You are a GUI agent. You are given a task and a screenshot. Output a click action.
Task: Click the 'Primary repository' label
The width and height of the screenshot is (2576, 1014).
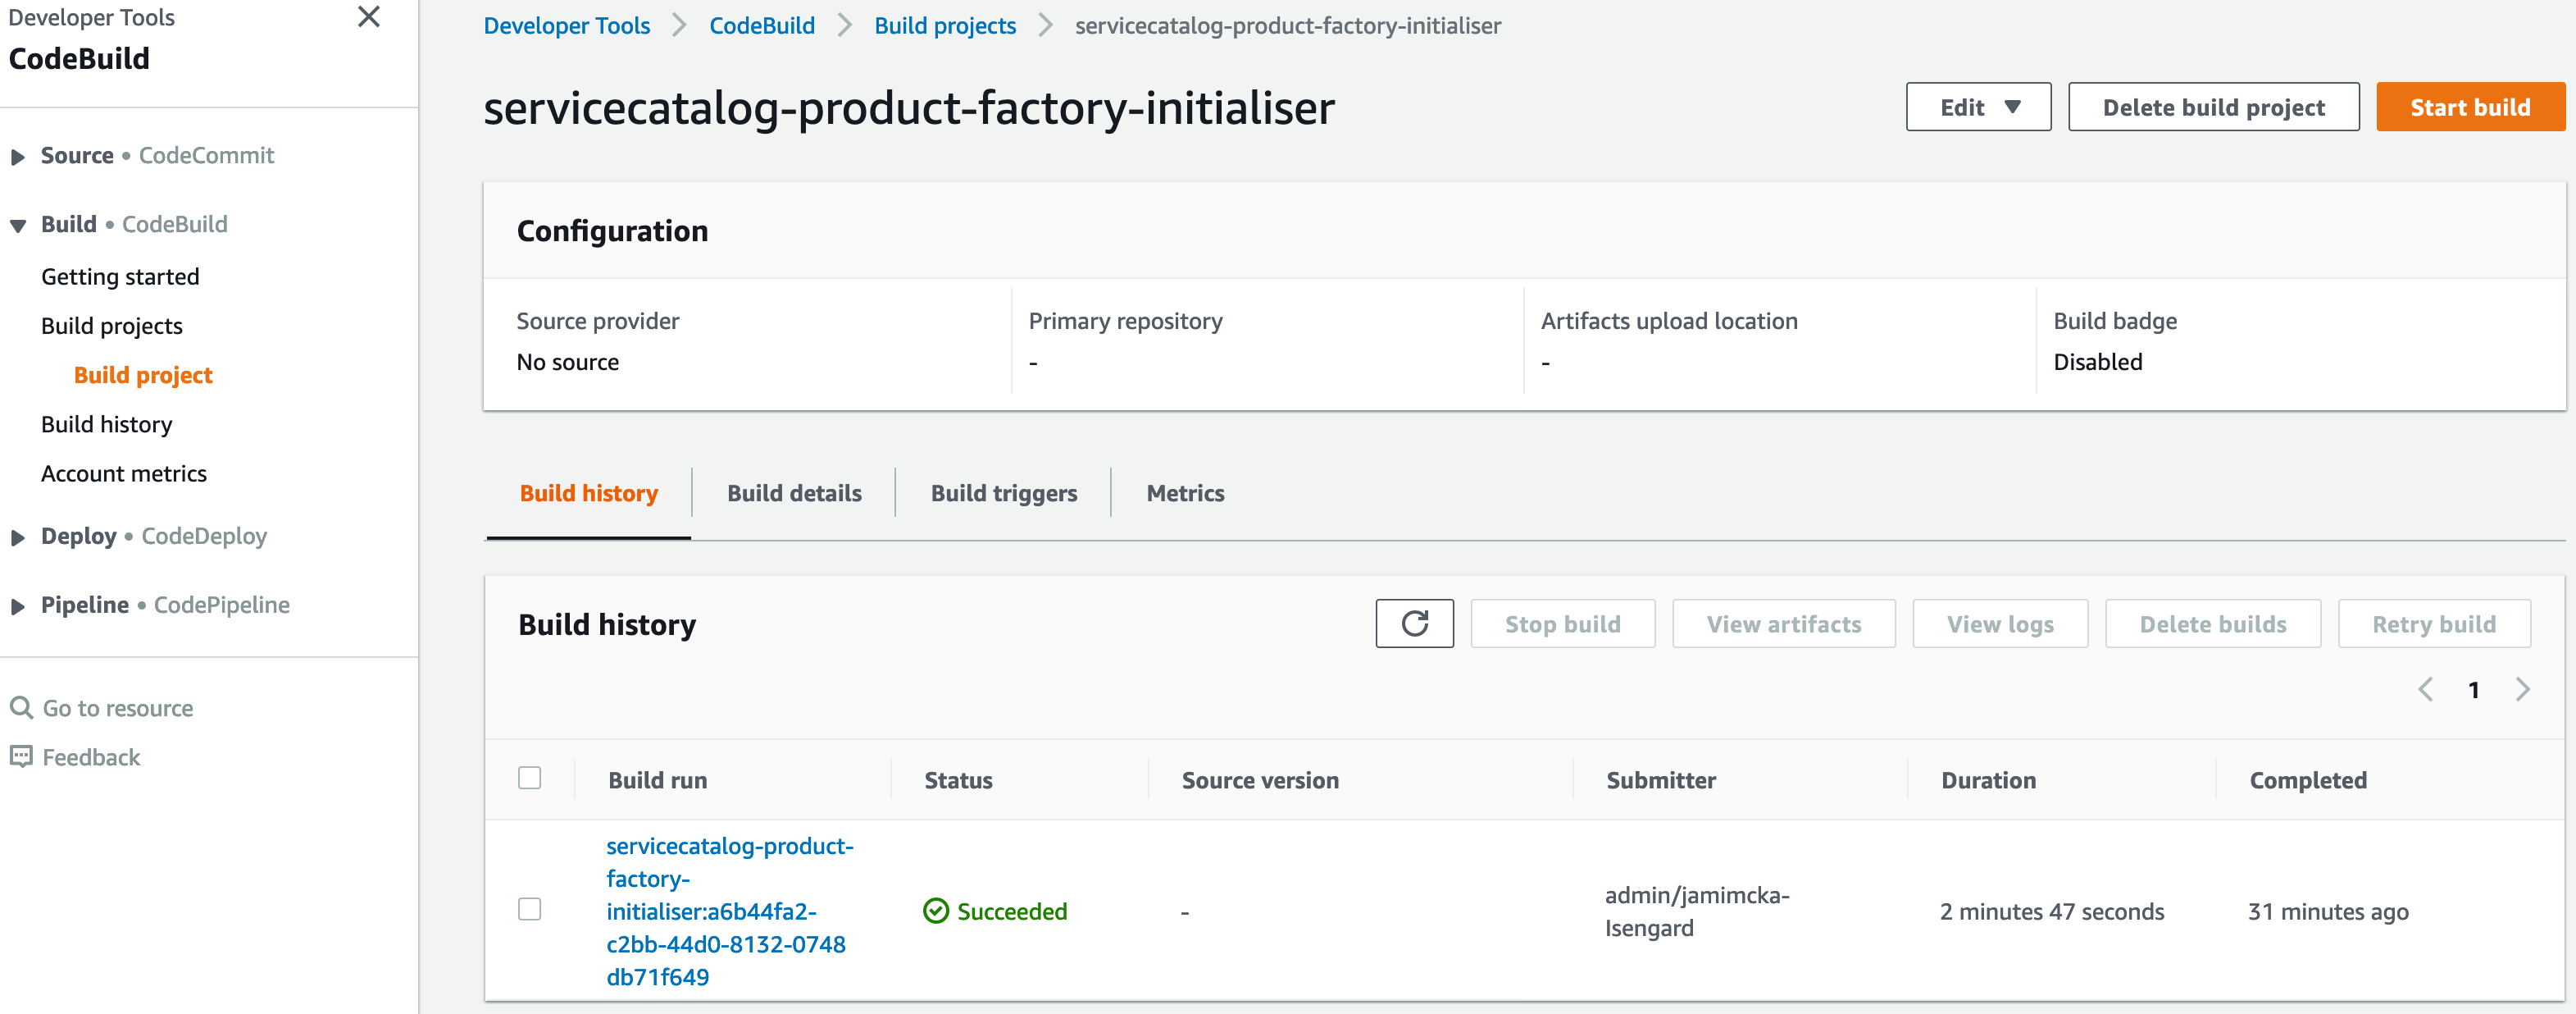pos(1125,320)
